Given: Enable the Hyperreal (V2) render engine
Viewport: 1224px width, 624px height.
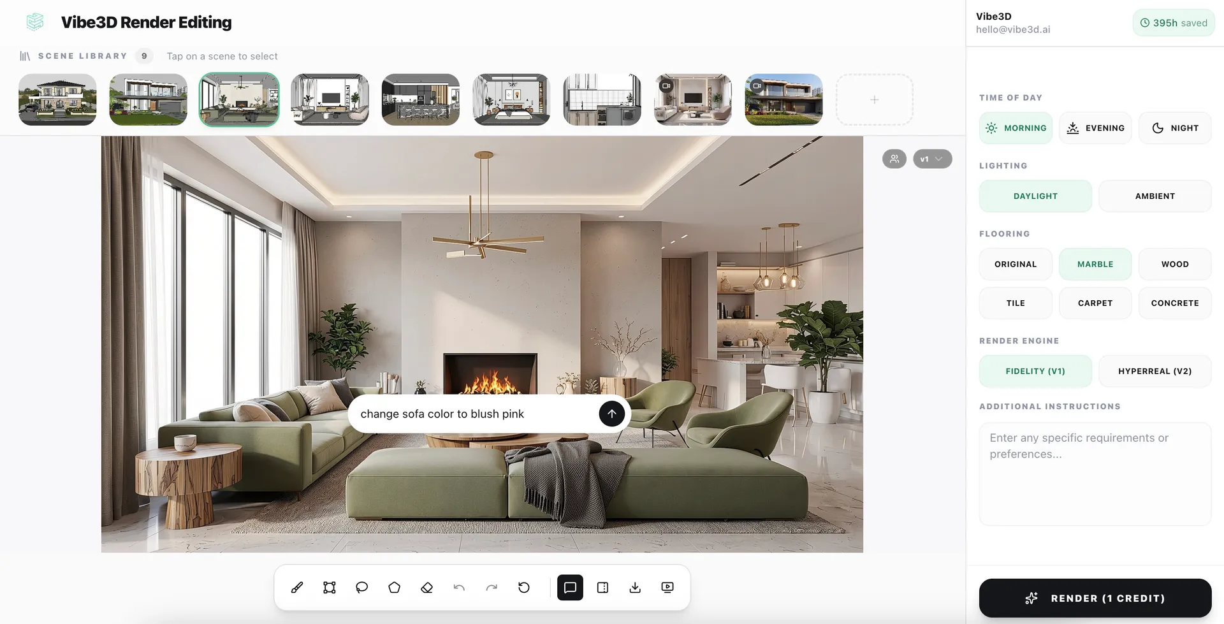Looking at the screenshot, I should (1155, 370).
